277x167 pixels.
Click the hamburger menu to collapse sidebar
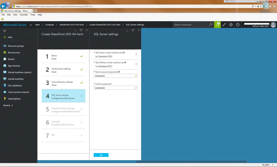5,31
